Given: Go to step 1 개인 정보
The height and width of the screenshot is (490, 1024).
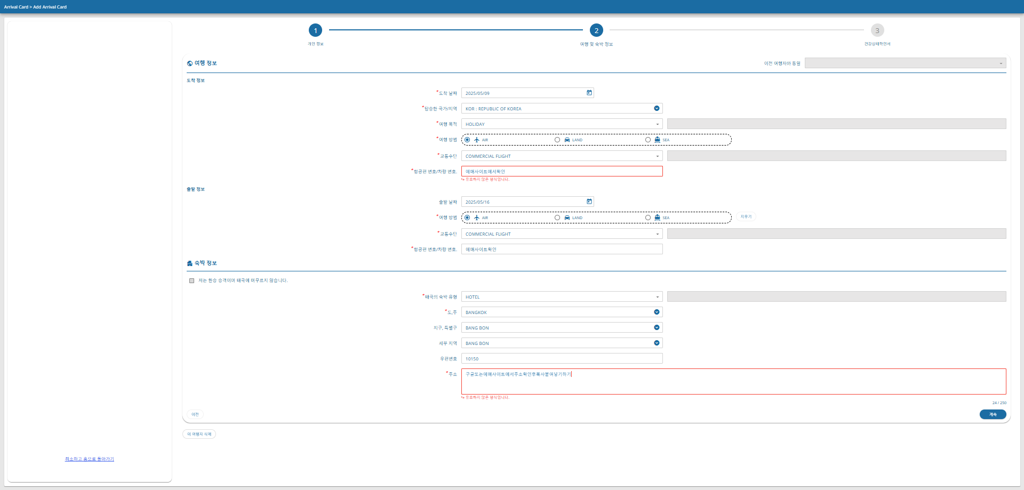Looking at the screenshot, I should click(315, 30).
